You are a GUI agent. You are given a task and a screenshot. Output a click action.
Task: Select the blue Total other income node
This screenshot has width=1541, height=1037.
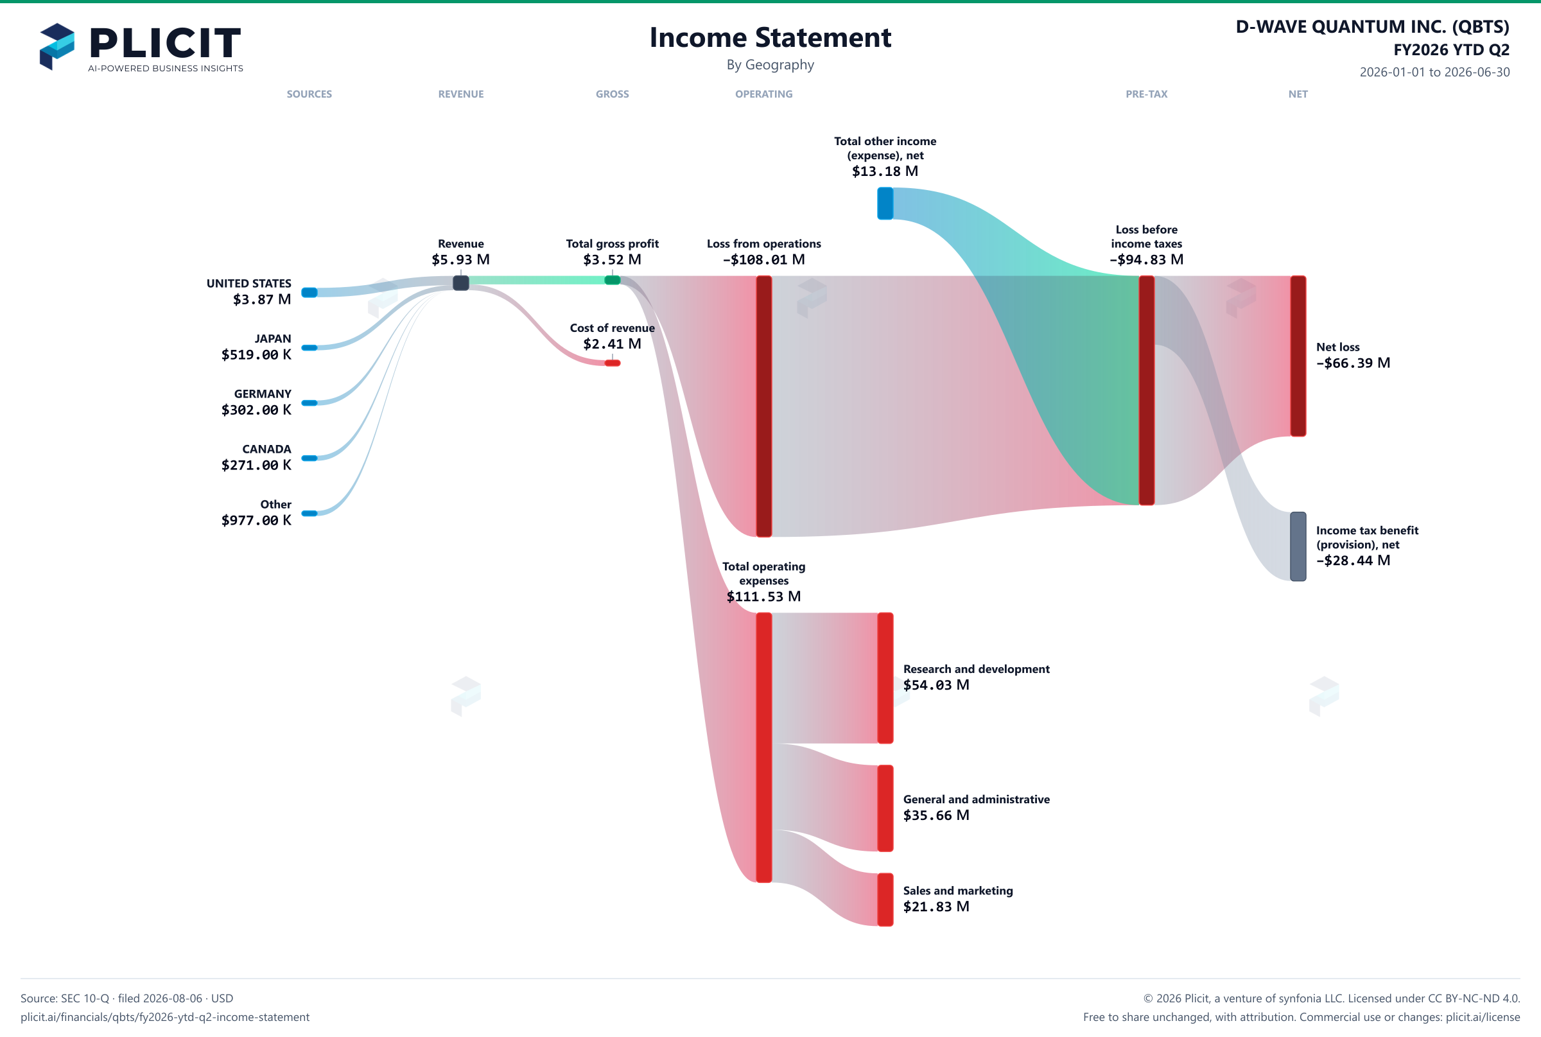pos(885,203)
